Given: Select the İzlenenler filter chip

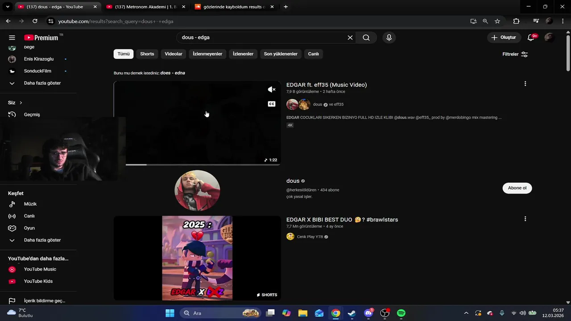Looking at the screenshot, I should (x=243, y=54).
